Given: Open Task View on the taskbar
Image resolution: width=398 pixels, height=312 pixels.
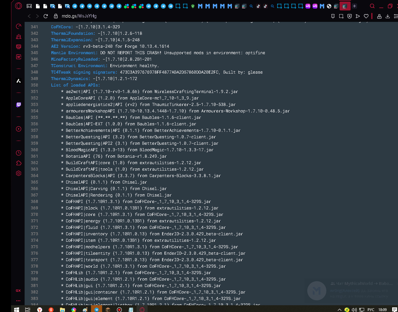Looking at the screenshot, I should [28, 309].
